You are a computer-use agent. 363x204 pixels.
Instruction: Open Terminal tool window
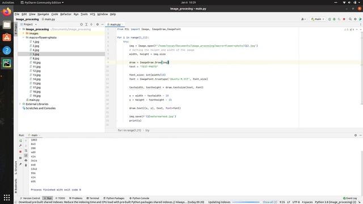pos(92,198)
